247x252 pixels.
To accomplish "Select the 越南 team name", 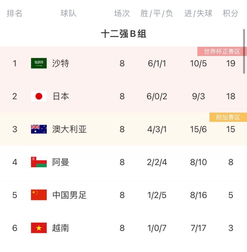I will pyautogui.click(x=60, y=228).
